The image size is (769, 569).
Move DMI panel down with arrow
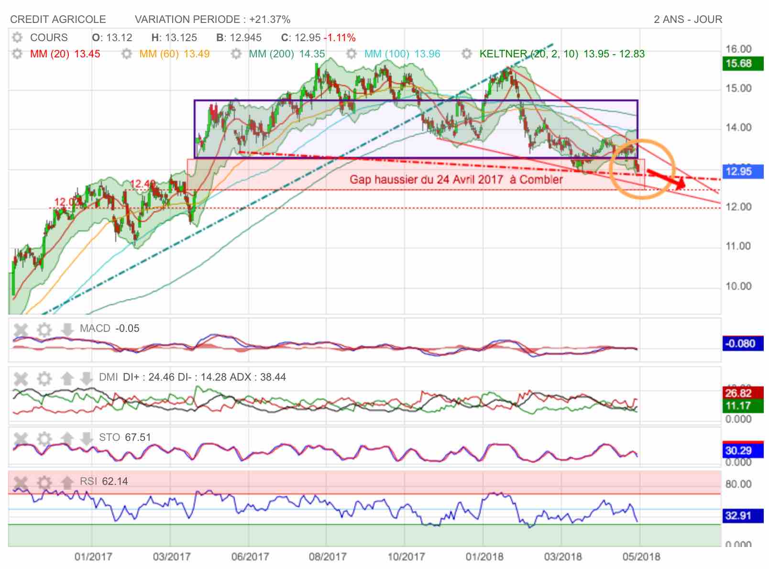(86, 379)
